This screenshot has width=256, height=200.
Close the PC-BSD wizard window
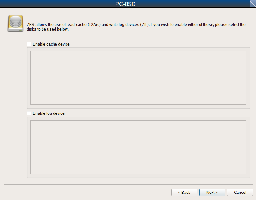(252, 4)
